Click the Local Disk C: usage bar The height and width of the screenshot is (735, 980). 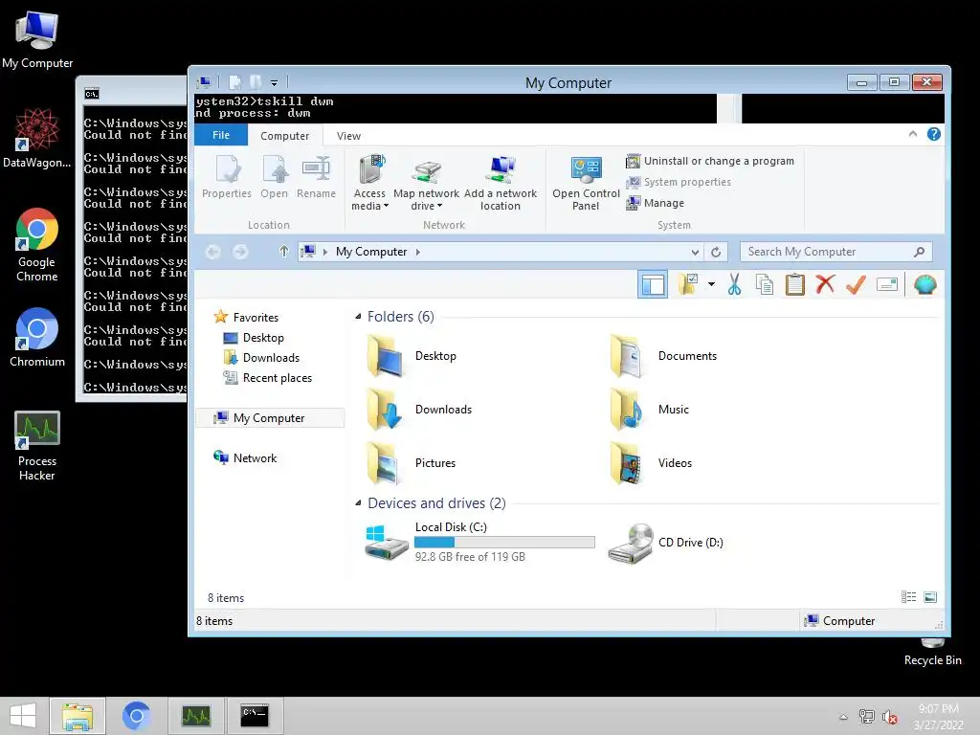coord(504,542)
